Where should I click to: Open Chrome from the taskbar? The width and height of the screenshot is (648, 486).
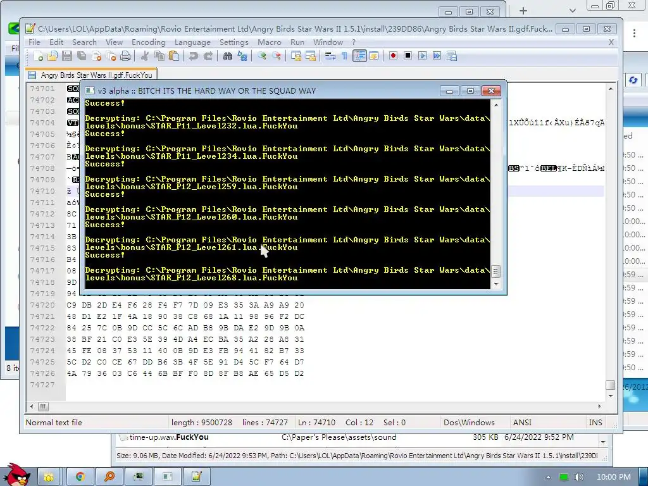pyautogui.click(x=80, y=477)
